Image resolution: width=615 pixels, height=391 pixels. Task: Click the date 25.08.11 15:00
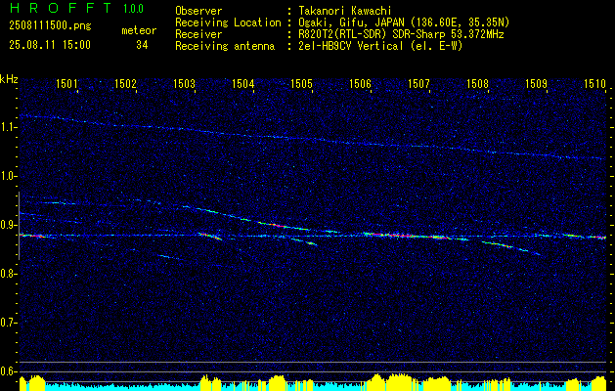point(50,45)
